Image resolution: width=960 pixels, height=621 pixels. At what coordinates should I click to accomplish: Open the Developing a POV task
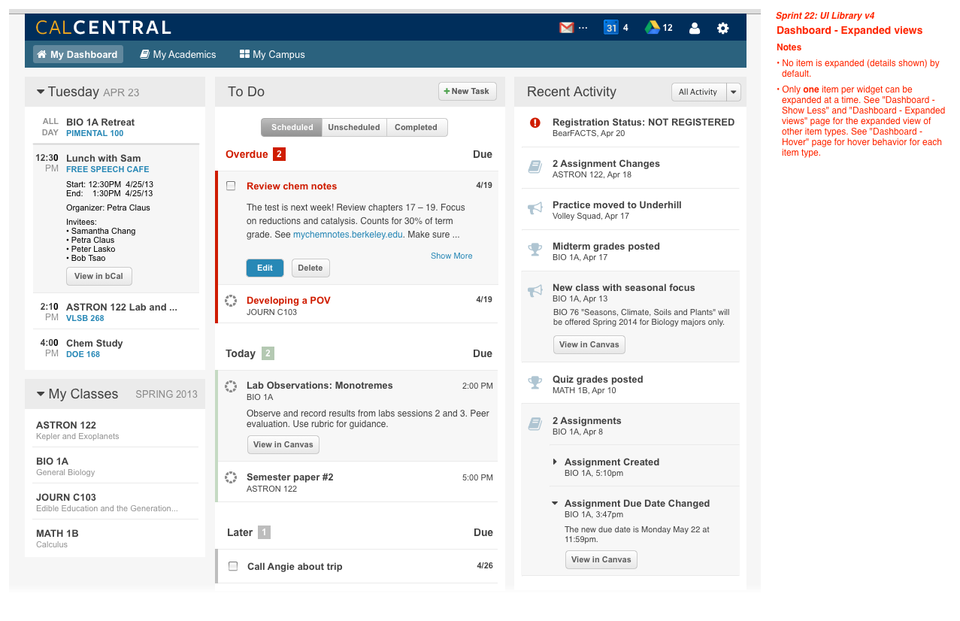(x=289, y=300)
